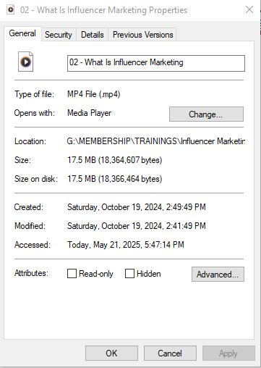Close the Properties dialog window
Image resolution: width=261 pixels, height=368 pixels.
249,9
